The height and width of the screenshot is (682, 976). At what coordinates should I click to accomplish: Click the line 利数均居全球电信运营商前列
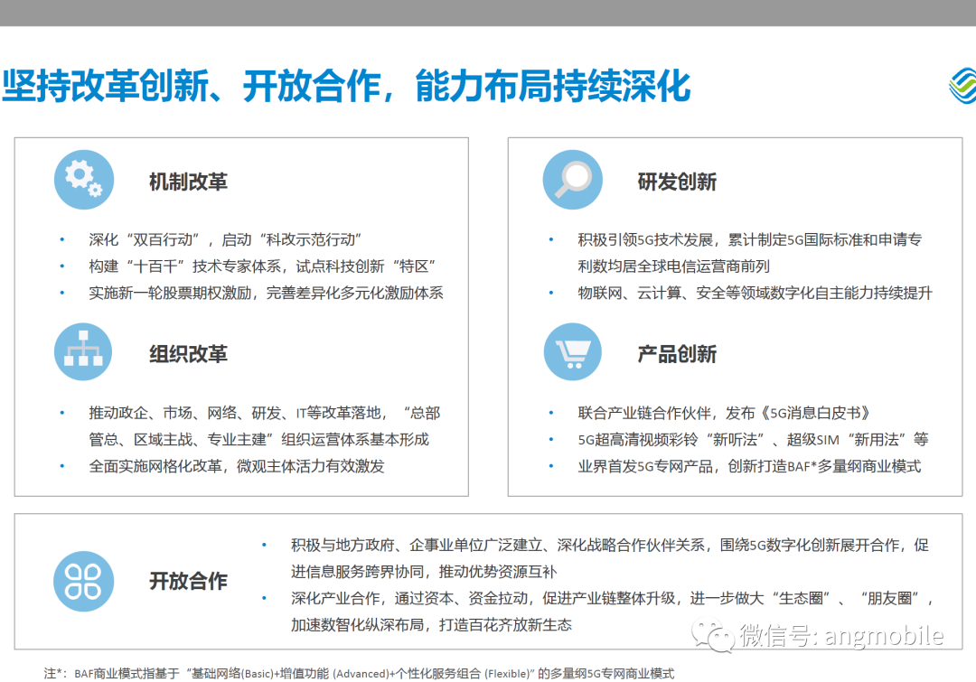[x=673, y=266]
